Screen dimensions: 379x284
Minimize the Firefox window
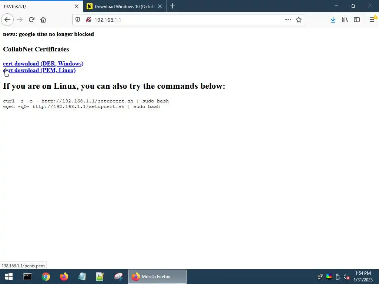pyautogui.click(x=336, y=6)
